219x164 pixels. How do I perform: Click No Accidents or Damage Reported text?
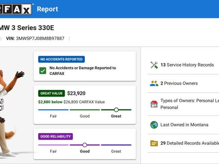83,71
